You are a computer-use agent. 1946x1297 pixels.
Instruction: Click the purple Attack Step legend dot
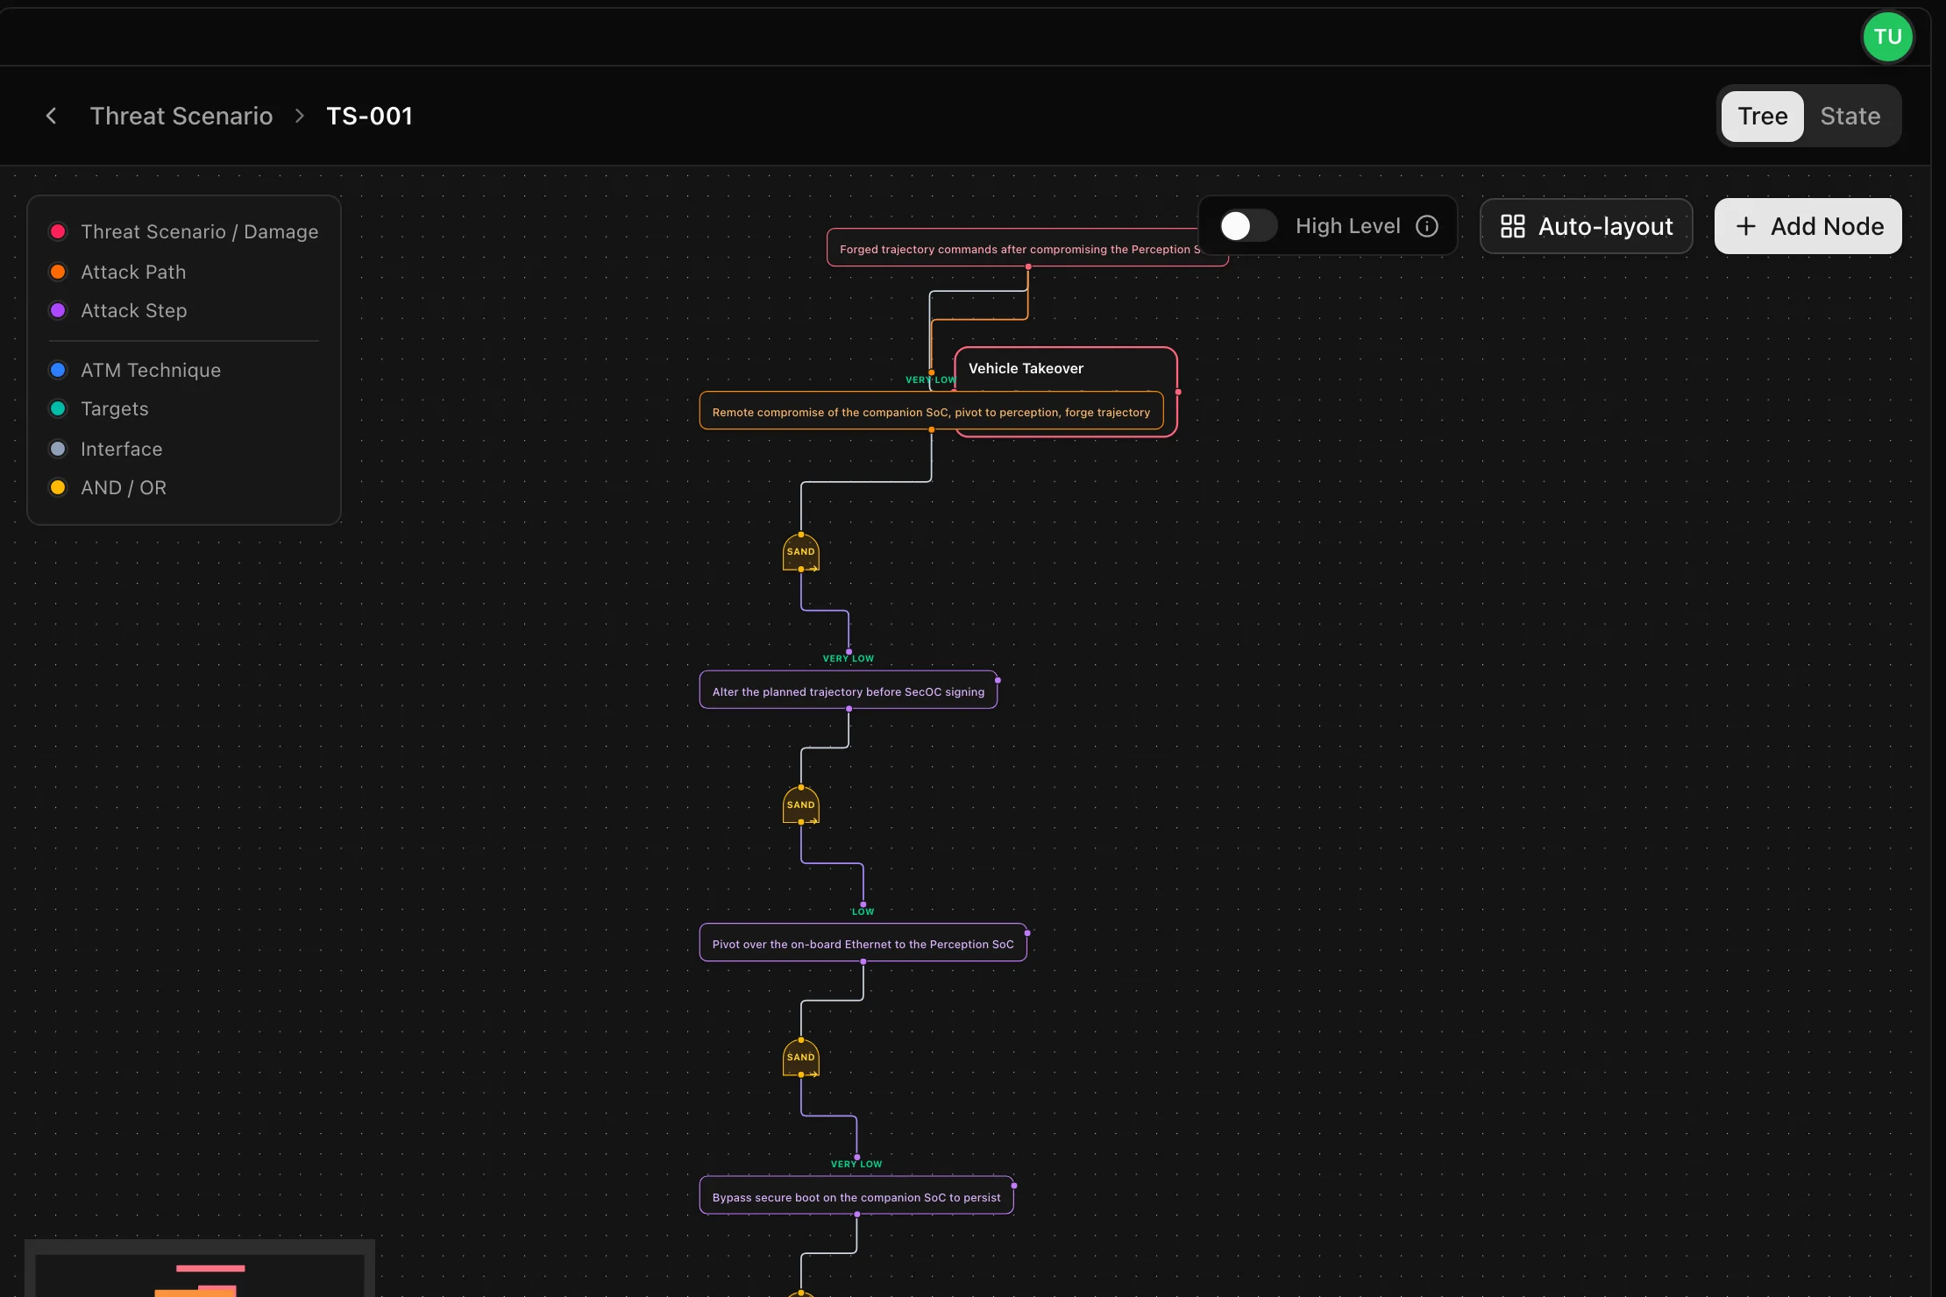point(58,310)
